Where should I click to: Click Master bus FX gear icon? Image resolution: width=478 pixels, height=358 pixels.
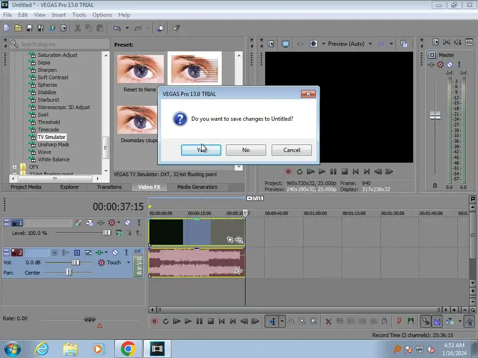click(440, 64)
